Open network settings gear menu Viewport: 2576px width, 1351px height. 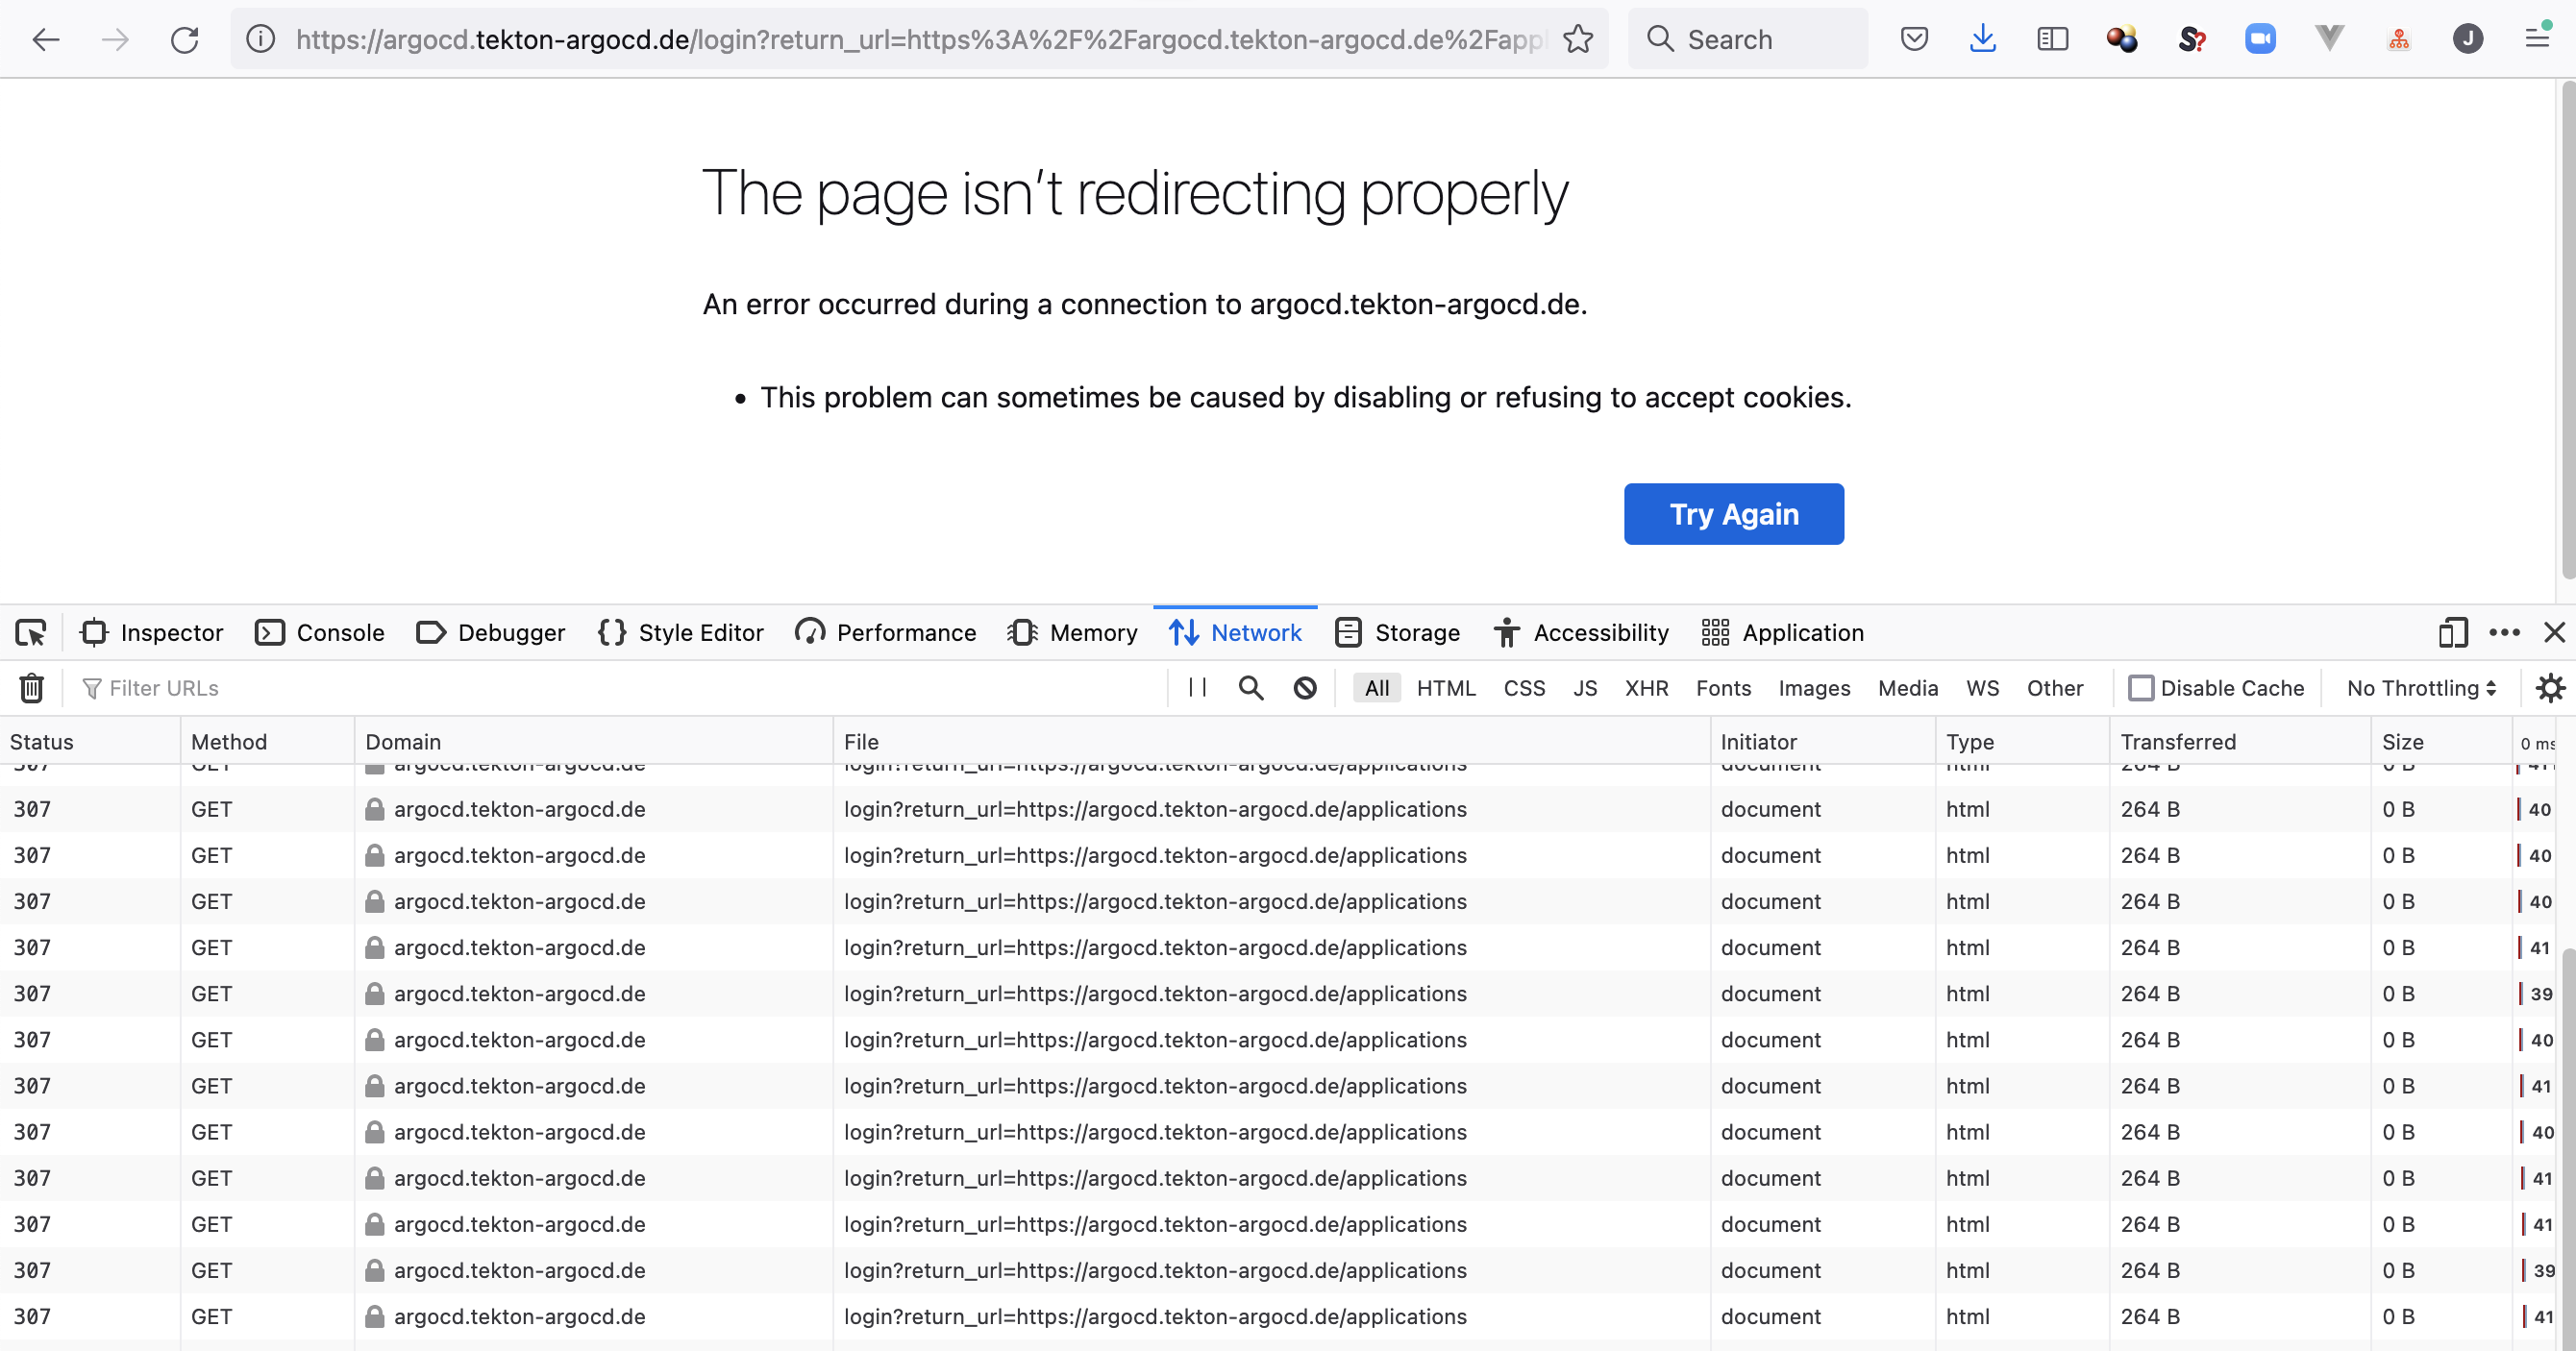click(x=2550, y=688)
